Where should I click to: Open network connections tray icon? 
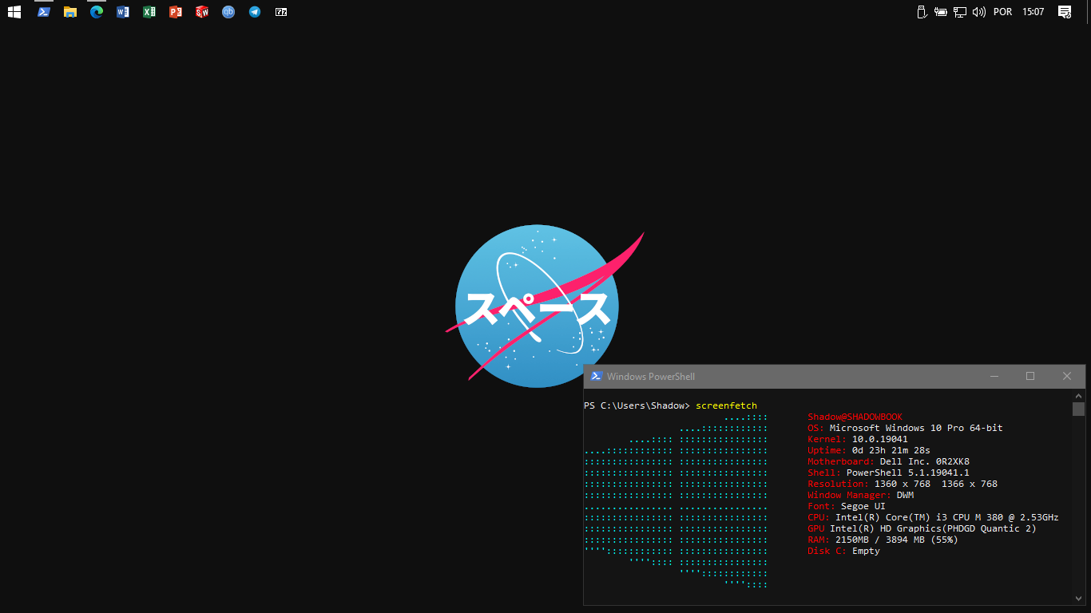point(960,12)
